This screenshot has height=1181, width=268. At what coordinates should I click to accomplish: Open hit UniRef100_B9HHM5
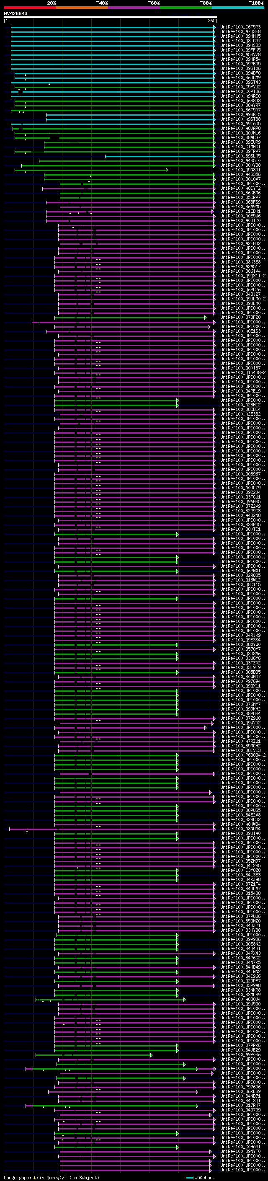(x=240, y=36)
